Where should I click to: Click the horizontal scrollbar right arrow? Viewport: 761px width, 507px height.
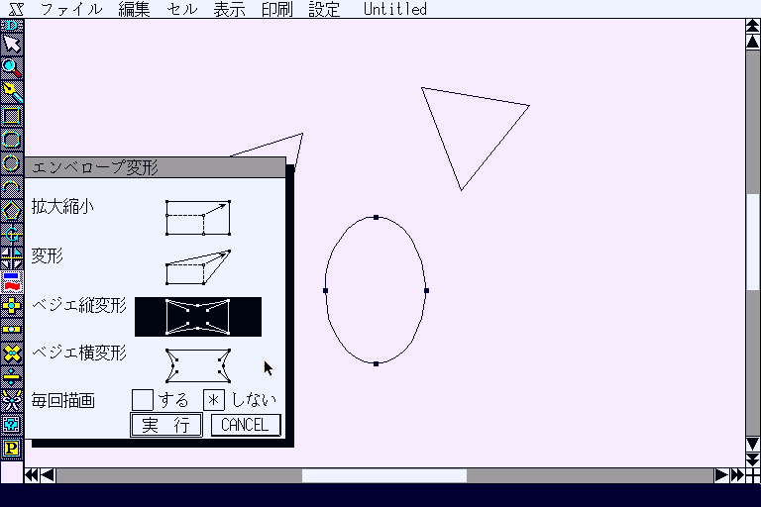(x=721, y=475)
